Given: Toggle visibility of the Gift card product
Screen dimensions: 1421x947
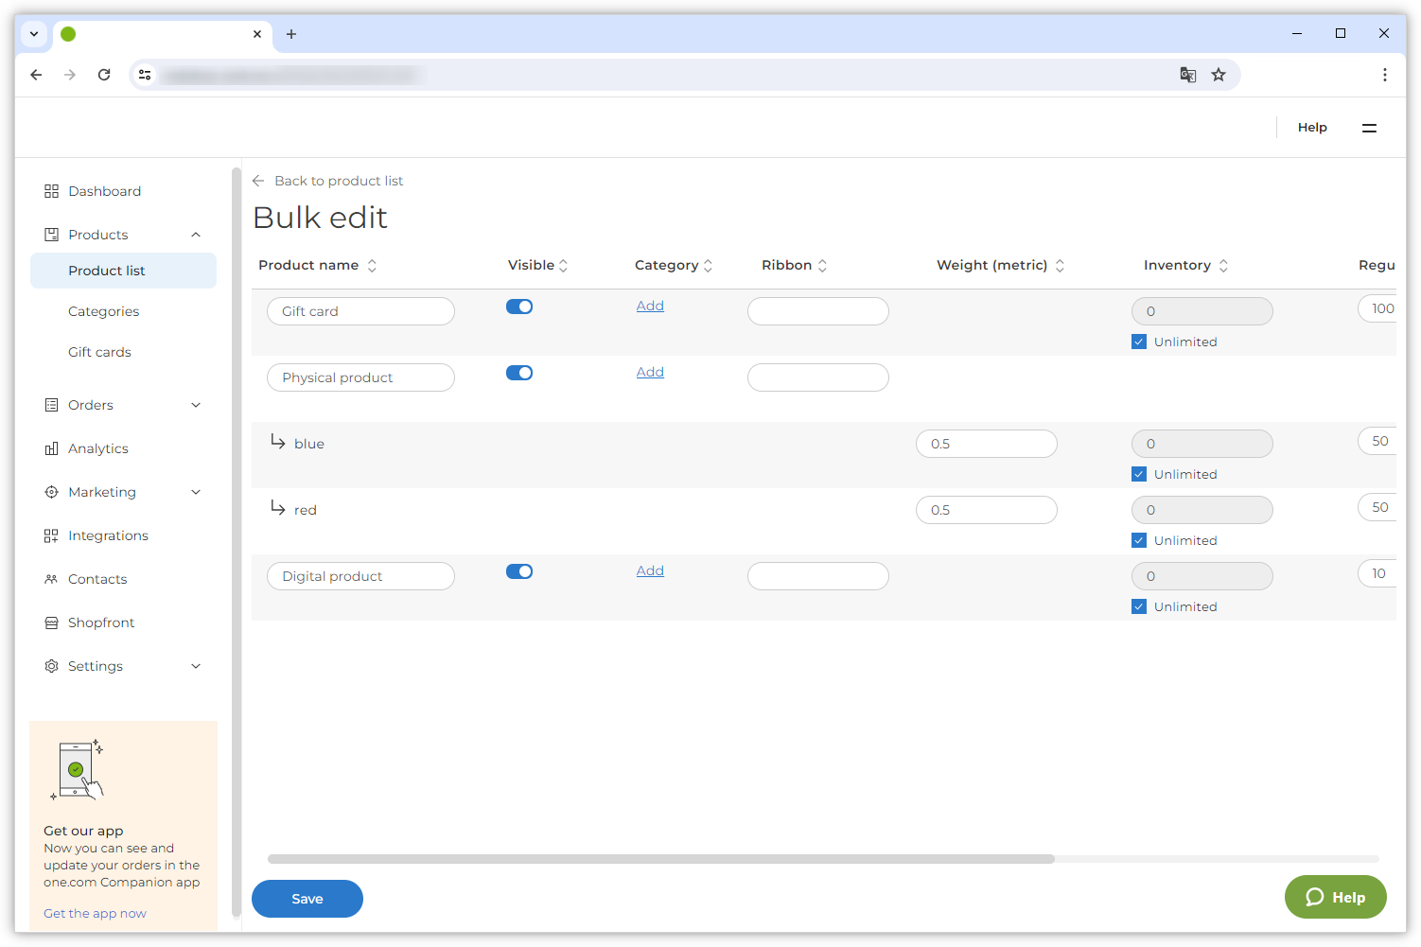Looking at the screenshot, I should tap(519, 307).
